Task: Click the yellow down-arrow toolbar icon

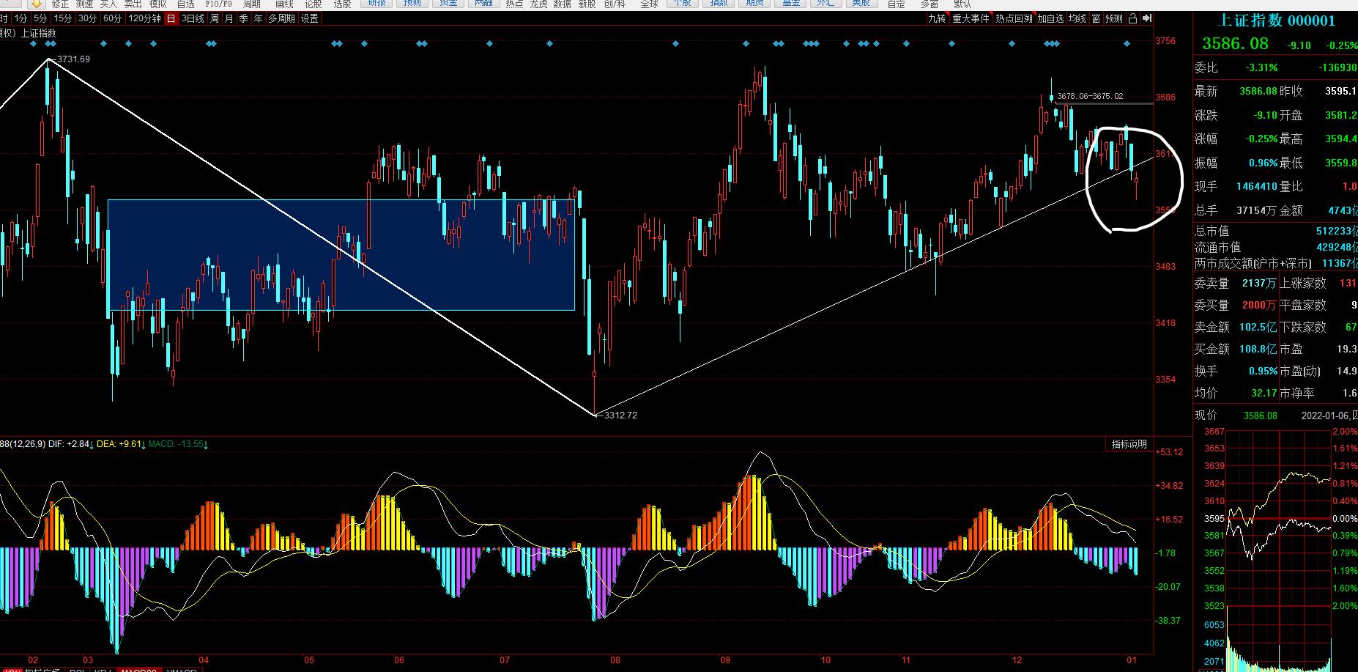Action: coord(36,4)
